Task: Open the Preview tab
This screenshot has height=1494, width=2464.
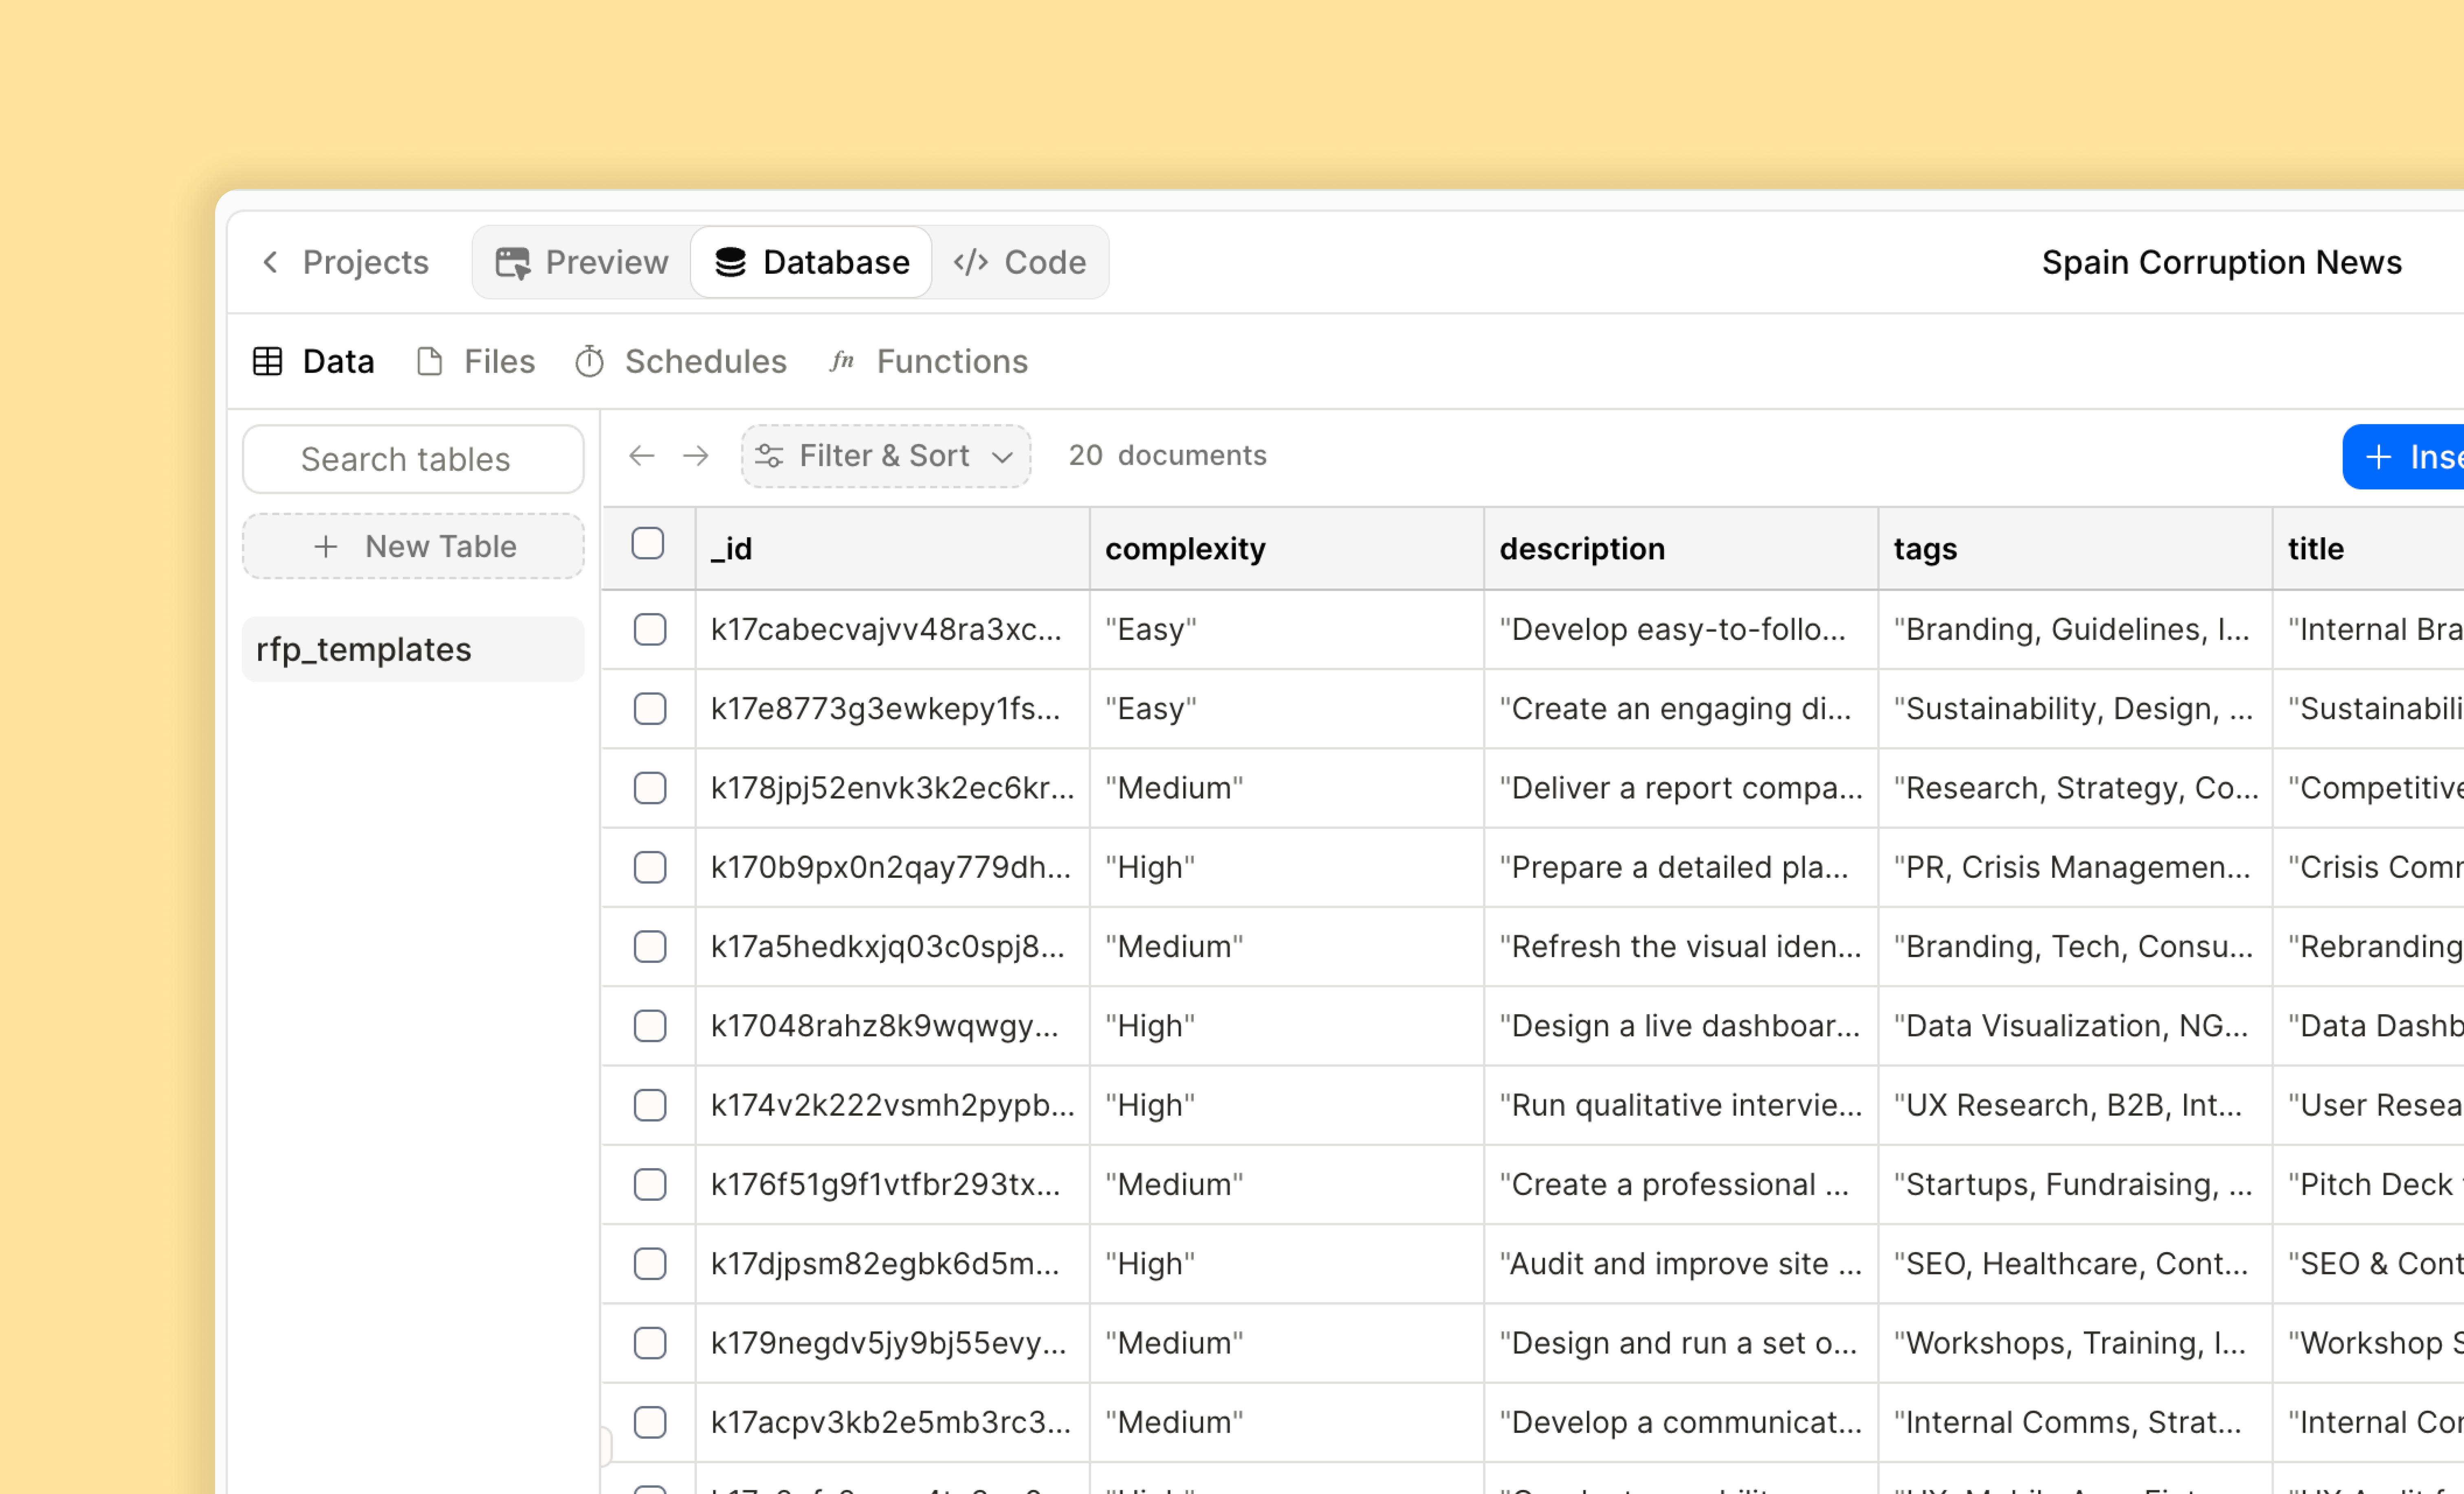Action: pos(582,262)
